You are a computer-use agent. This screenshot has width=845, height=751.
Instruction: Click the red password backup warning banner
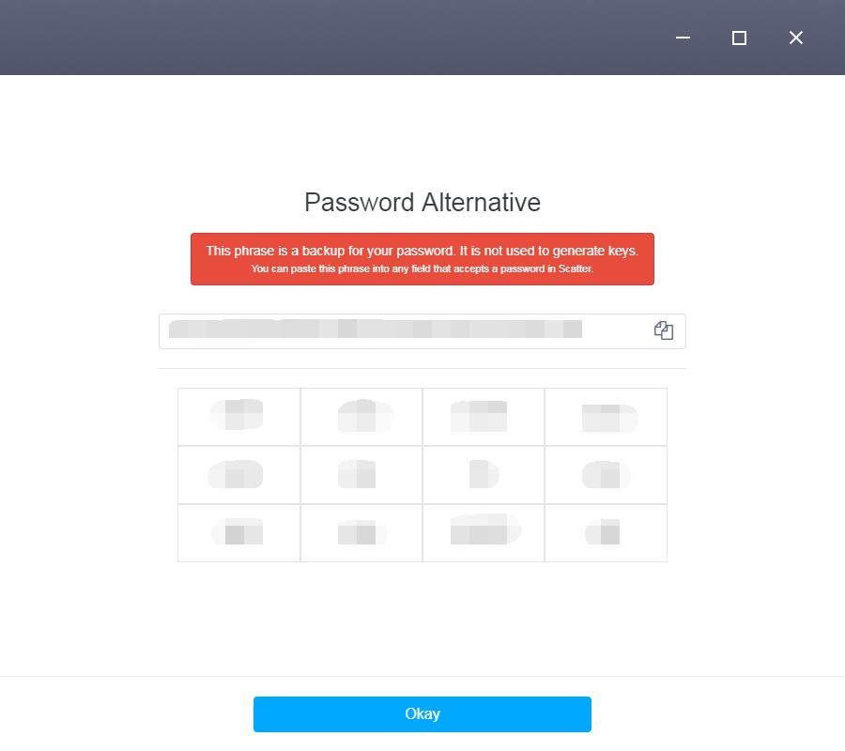point(422,259)
